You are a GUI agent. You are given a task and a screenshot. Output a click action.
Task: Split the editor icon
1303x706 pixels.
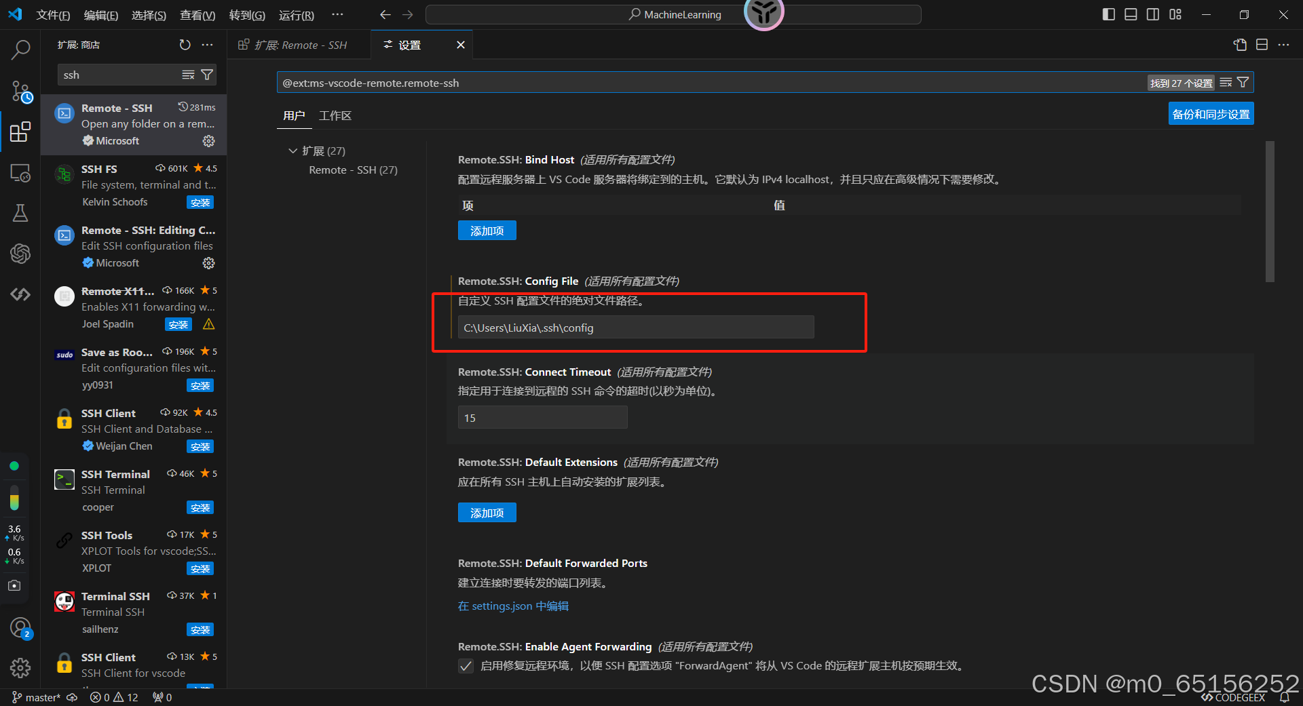tap(1262, 45)
